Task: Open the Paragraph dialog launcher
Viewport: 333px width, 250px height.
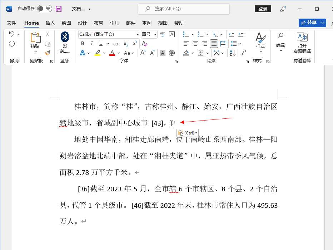Action: (x=247, y=62)
